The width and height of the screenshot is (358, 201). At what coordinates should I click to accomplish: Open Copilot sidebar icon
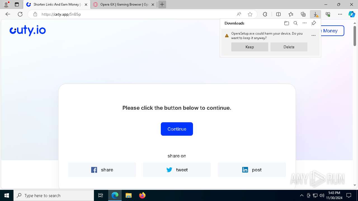pyautogui.click(x=352, y=14)
